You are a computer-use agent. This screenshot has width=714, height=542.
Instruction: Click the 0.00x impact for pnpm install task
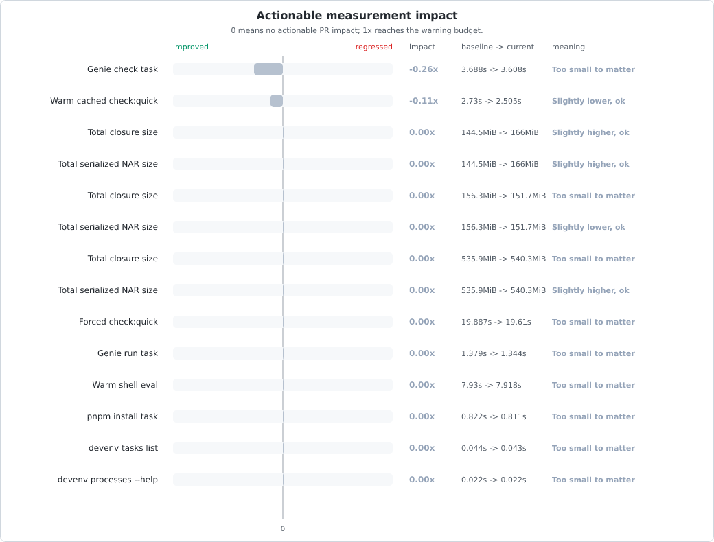(422, 416)
